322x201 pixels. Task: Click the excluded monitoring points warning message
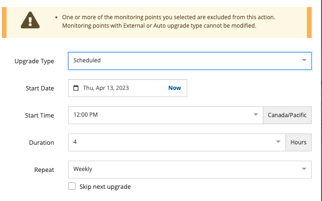point(169,21)
